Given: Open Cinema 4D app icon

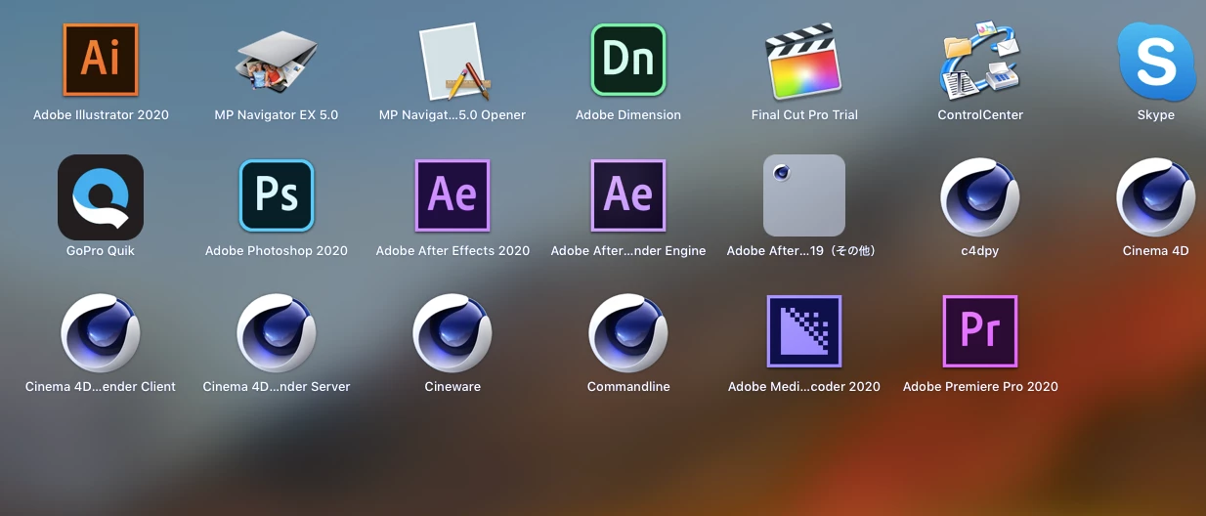Looking at the screenshot, I should (x=1156, y=197).
